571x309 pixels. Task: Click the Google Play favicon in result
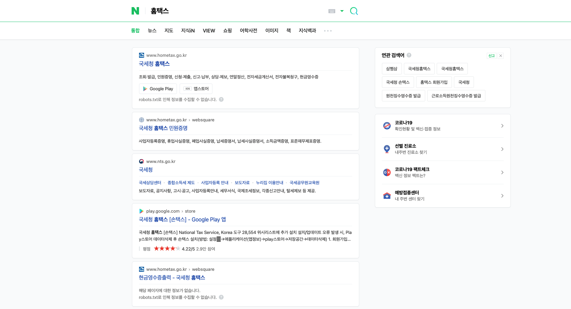(141, 211)
